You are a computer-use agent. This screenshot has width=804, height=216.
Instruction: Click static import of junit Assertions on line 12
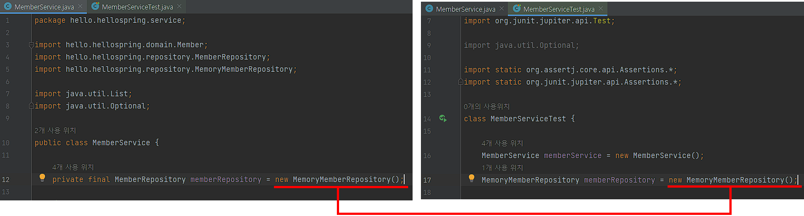(x=572, y=82)
